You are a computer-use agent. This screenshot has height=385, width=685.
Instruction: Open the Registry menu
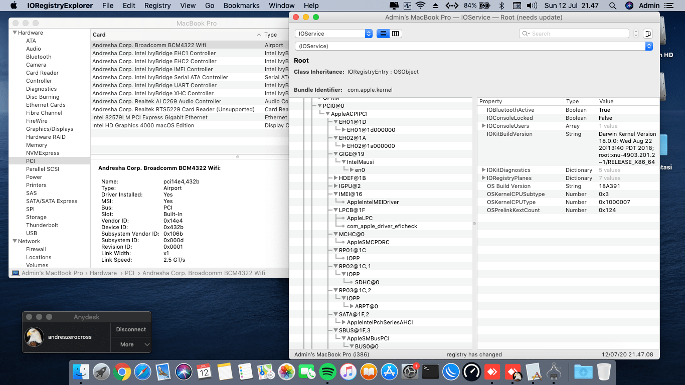click(157, 6)
